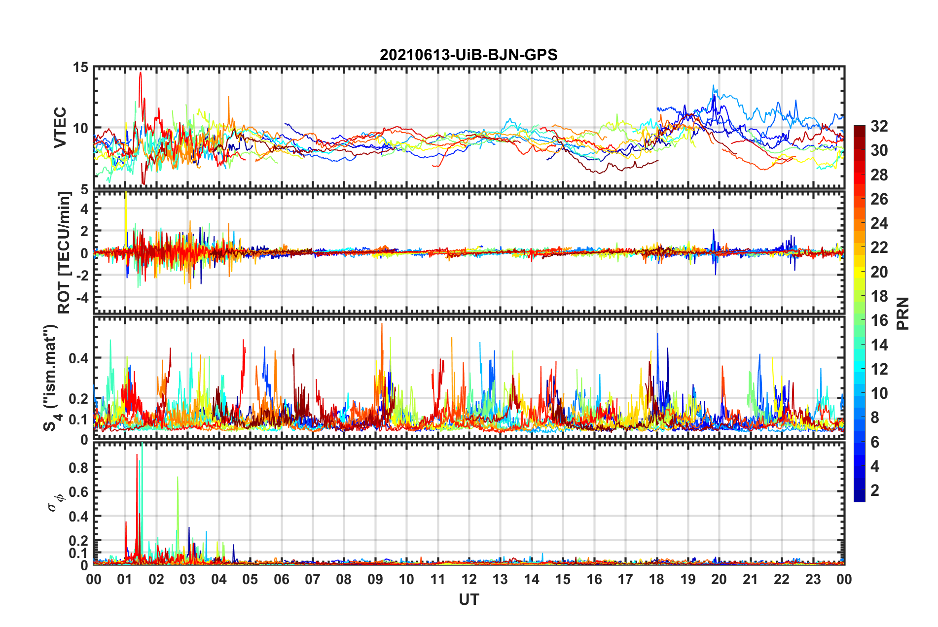Click colorbar tick value 32
The width and height of the screenshot is (938, 627).
click(x=879, y=126)
